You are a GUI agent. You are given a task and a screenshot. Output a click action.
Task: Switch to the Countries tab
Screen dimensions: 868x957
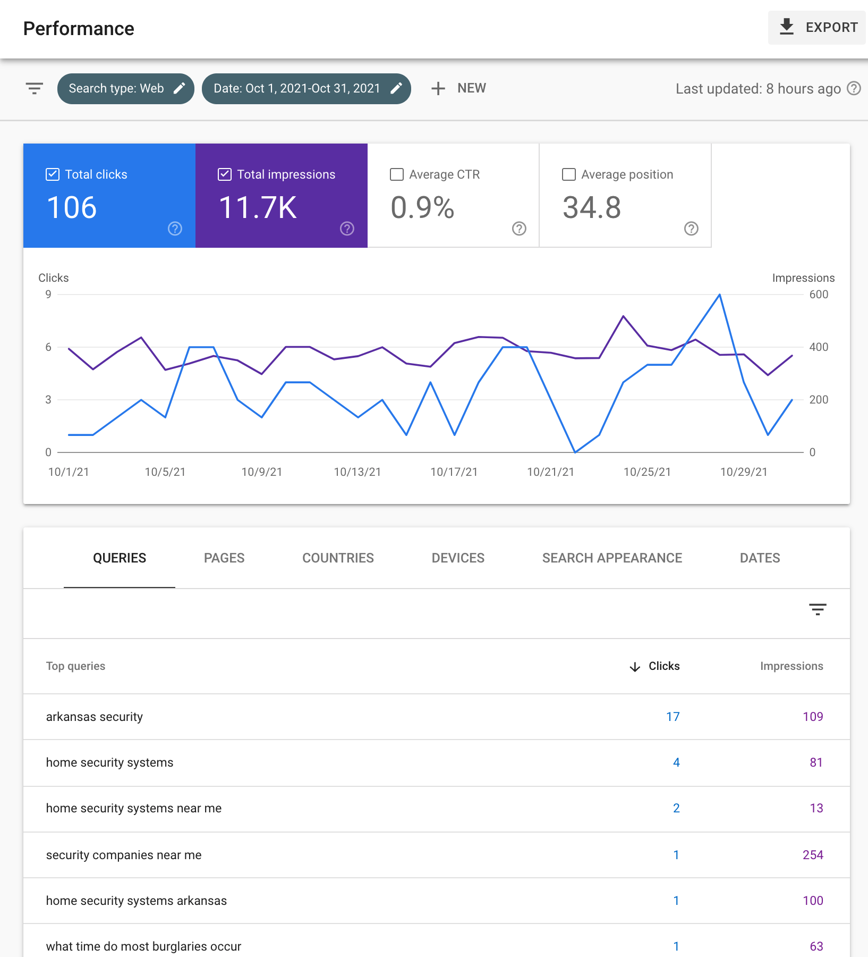(338, 558)
